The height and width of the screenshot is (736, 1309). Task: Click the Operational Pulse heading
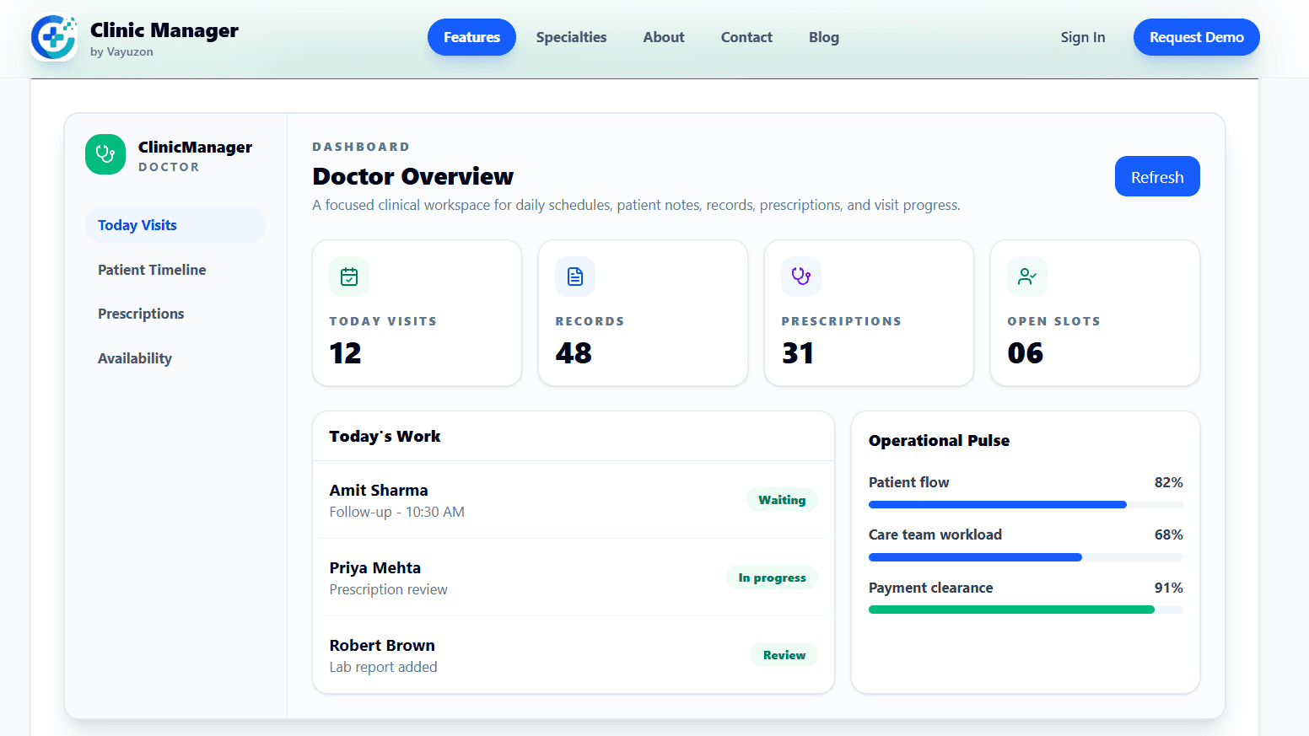point(939,440)
